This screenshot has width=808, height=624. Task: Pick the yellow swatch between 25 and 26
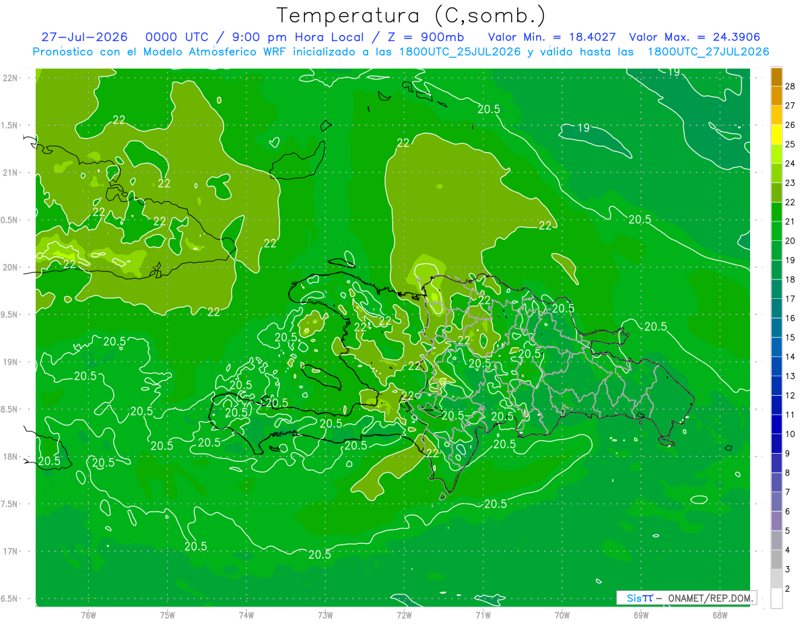tap(776, 135)
